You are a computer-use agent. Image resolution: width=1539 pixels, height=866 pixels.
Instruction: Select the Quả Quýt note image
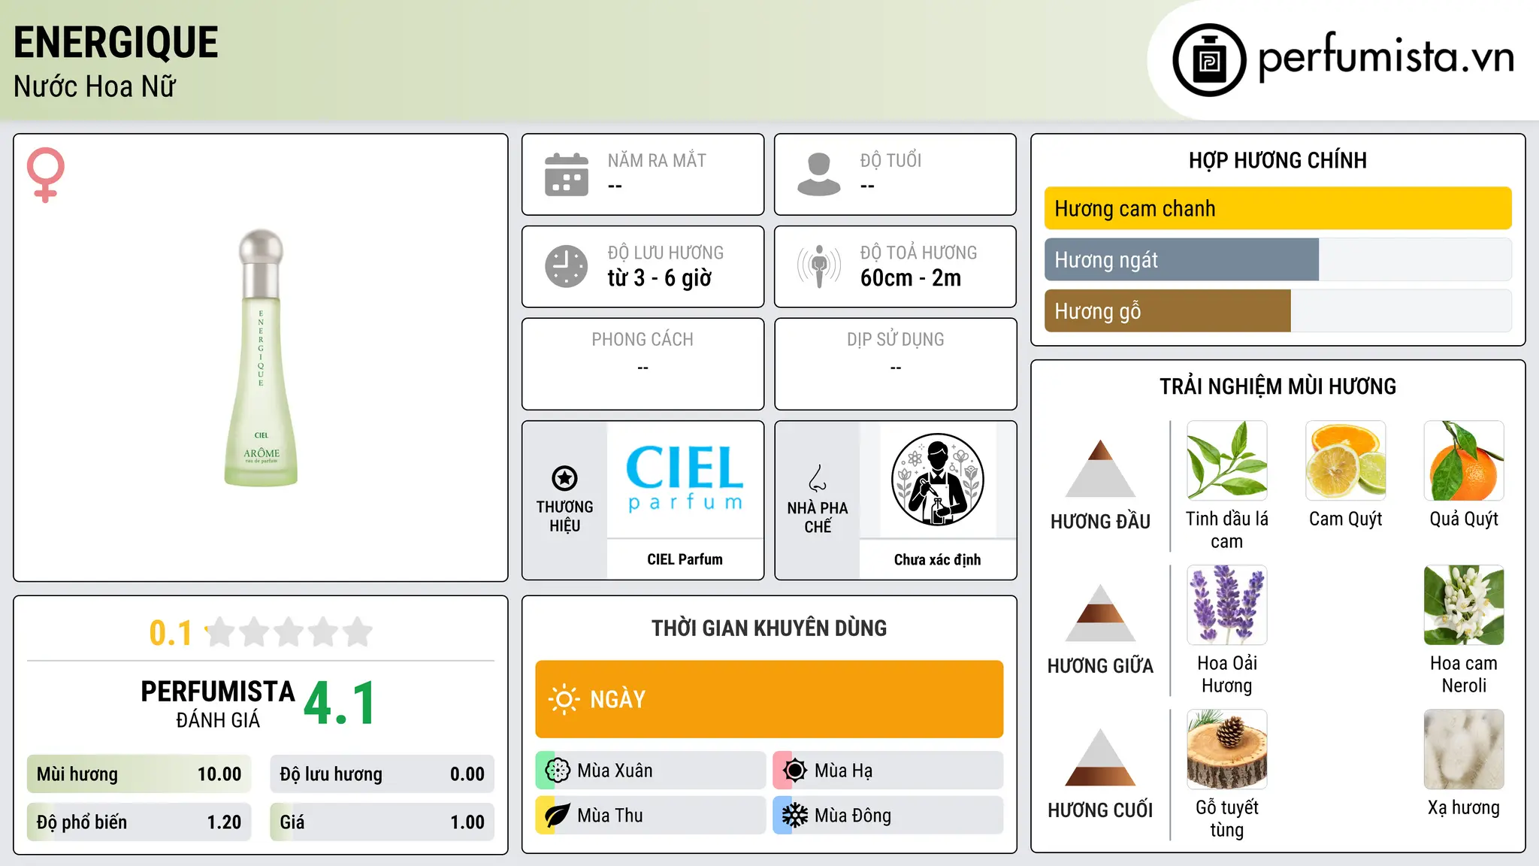[1464, 461]
